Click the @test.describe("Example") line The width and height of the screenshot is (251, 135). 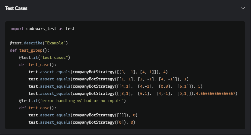[39, 43]
